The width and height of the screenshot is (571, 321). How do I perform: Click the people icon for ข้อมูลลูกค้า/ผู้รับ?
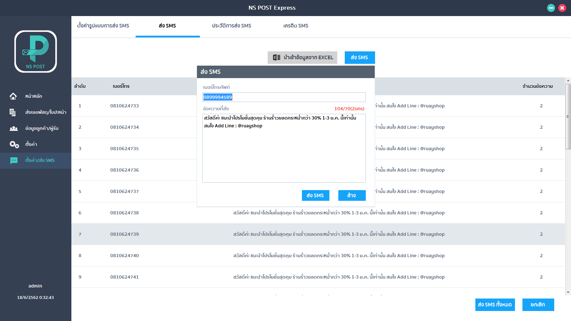click(x=14, y=128)
